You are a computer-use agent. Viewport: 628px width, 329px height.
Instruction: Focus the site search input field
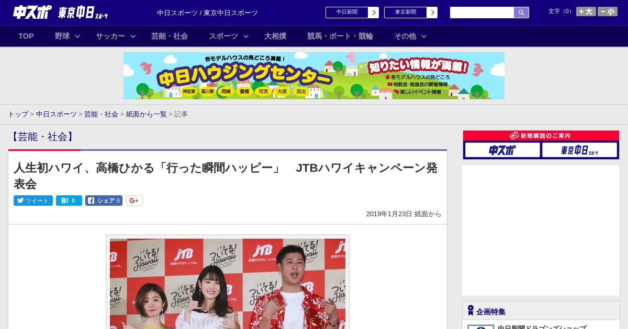tap(482, 13)
